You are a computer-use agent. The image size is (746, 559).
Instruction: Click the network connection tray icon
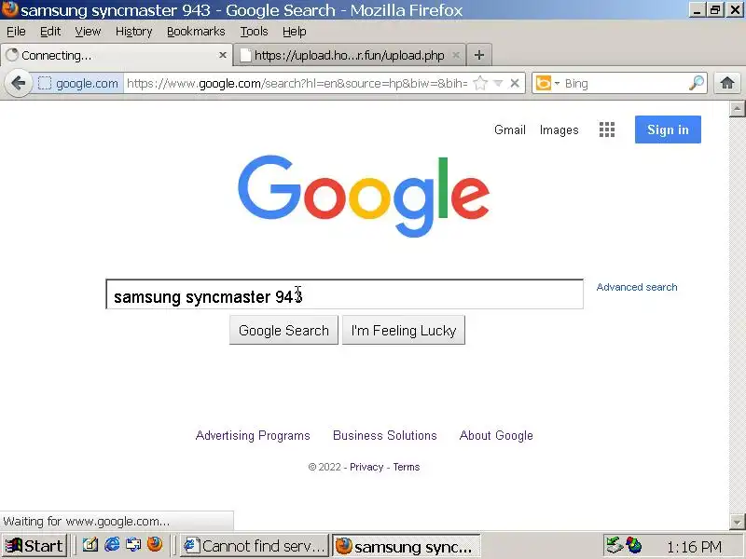click(x=615, y=545)
